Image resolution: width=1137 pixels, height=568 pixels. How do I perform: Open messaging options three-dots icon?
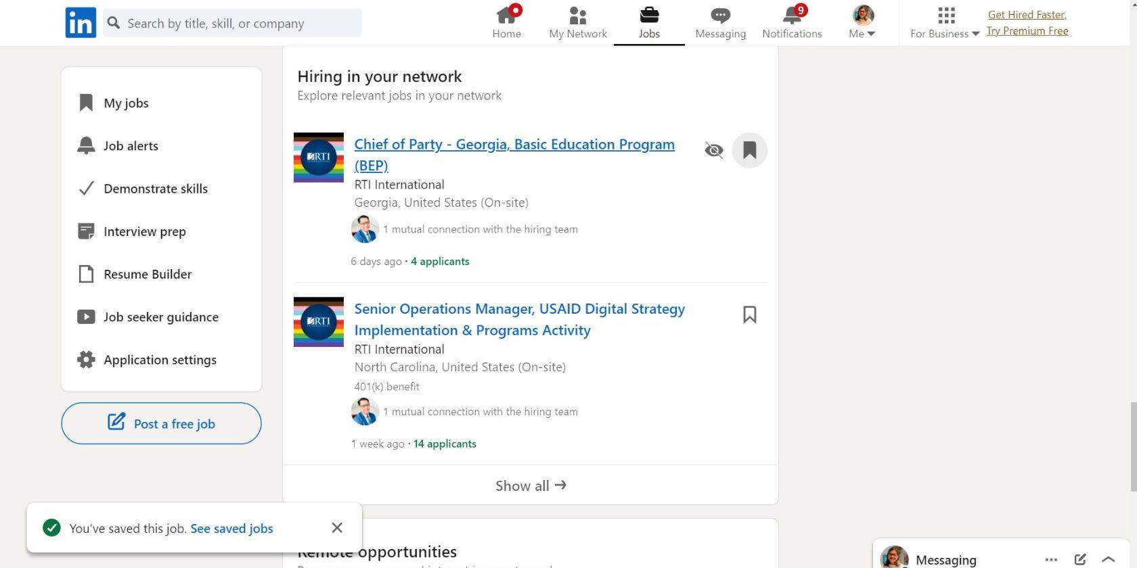click(1051, 559)
